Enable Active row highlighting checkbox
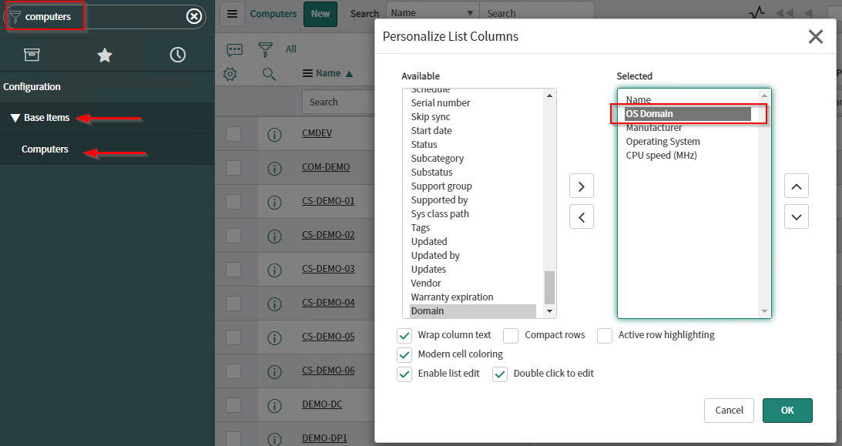Image resolution: width=842 pixels, height=446 pixels. pyautogui.click(x=605, y=335)
